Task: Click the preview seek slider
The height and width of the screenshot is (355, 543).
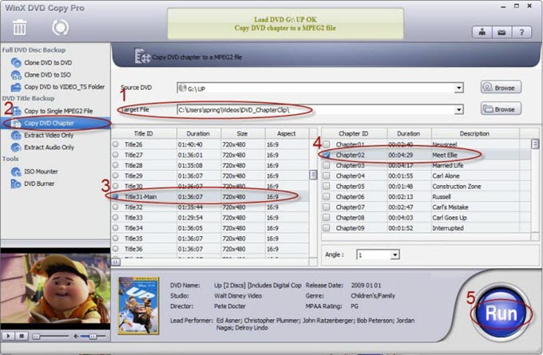Action: click(x=51, y=337)
